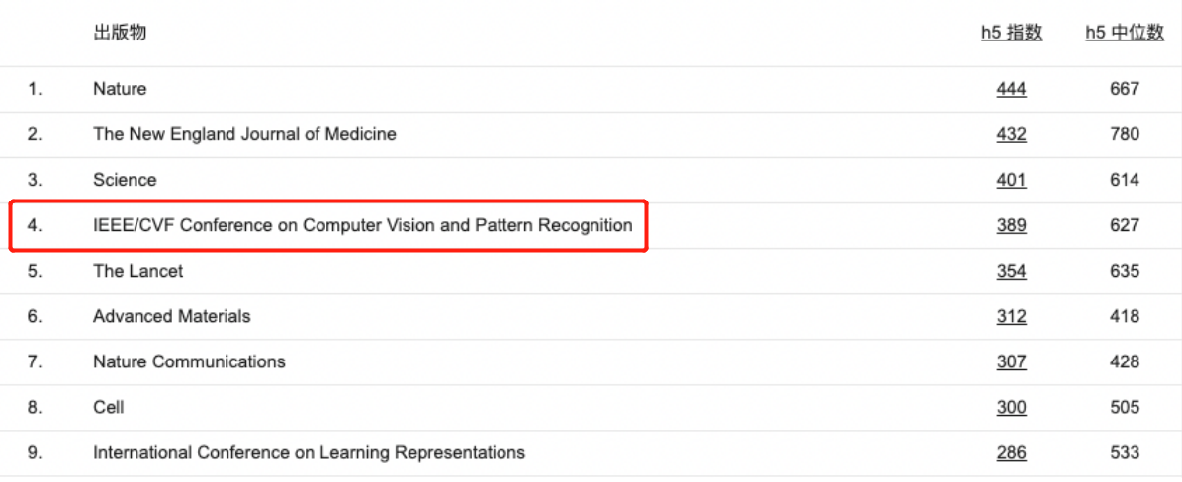The image size is (1182, 482).
Task: Select The Lancet publication name
Action: (137, 271)
